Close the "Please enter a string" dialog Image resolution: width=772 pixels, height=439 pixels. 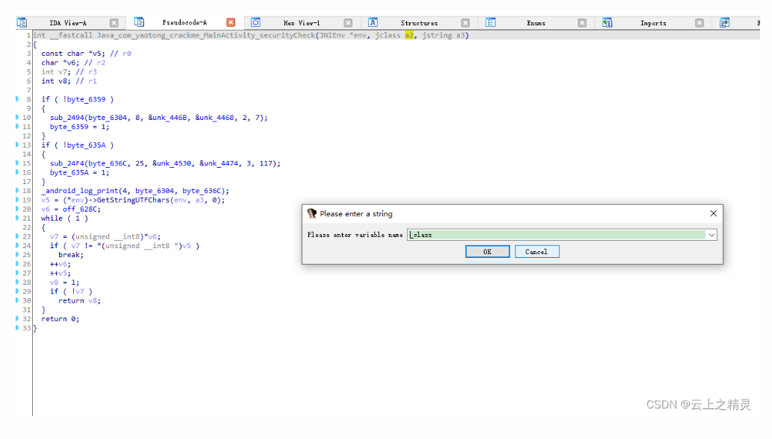[714, 213]
